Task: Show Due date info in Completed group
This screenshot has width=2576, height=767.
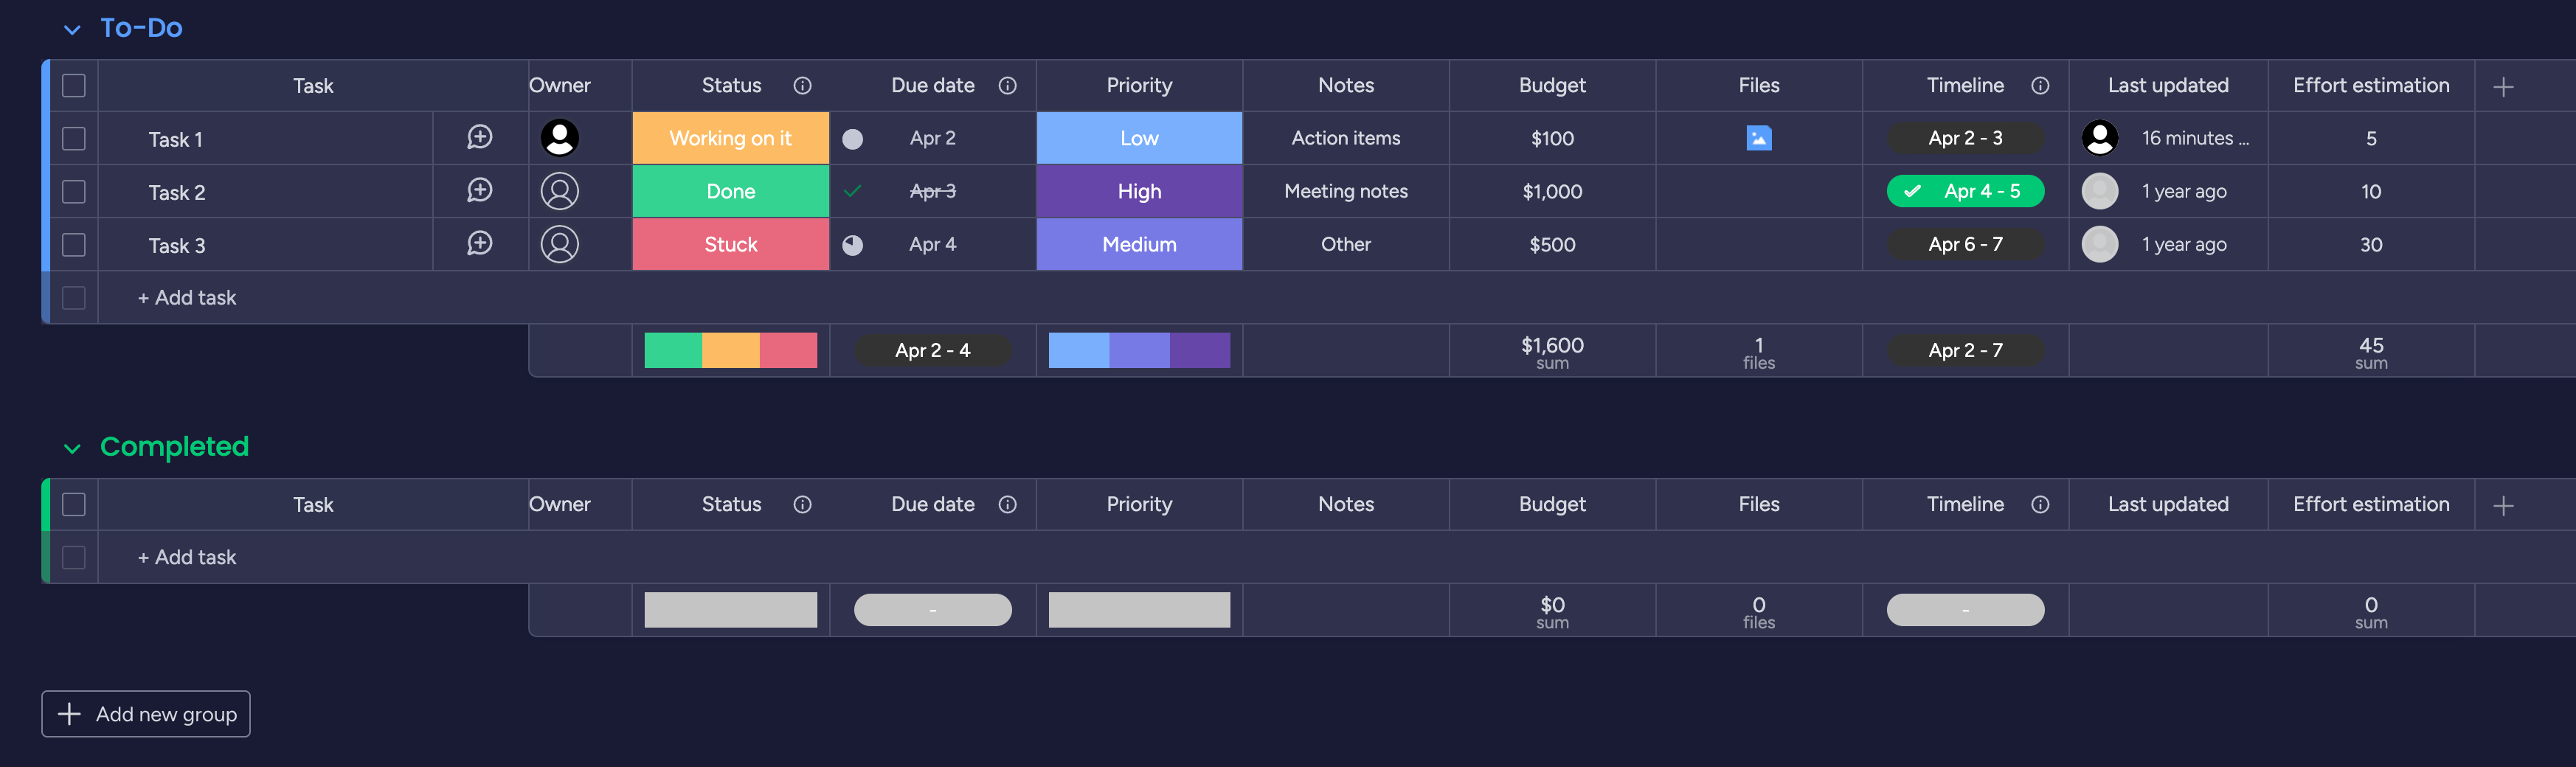Action: click(1008, 505)
